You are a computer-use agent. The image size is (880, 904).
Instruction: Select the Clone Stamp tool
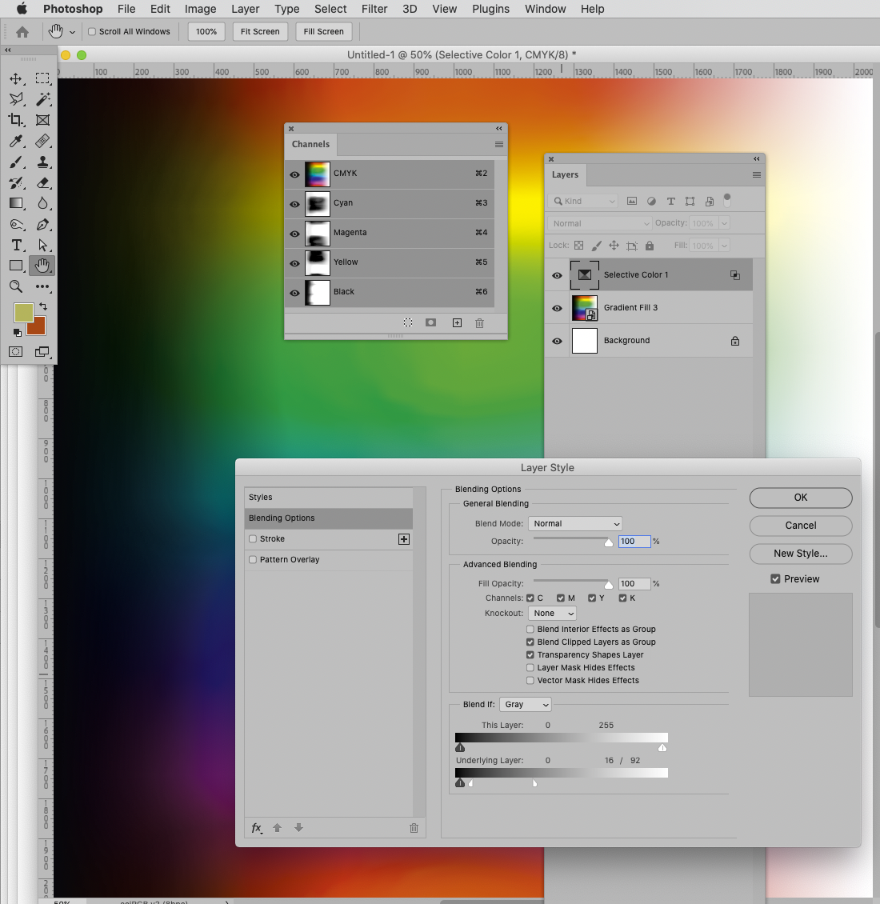point(43,162)
